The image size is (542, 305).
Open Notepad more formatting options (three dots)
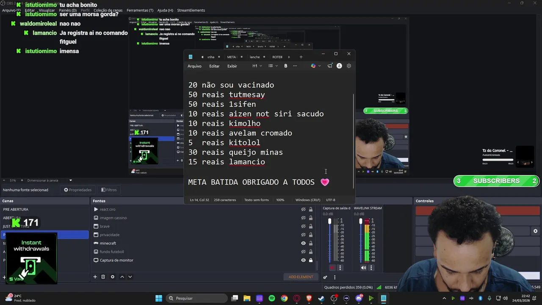point(295,66)
